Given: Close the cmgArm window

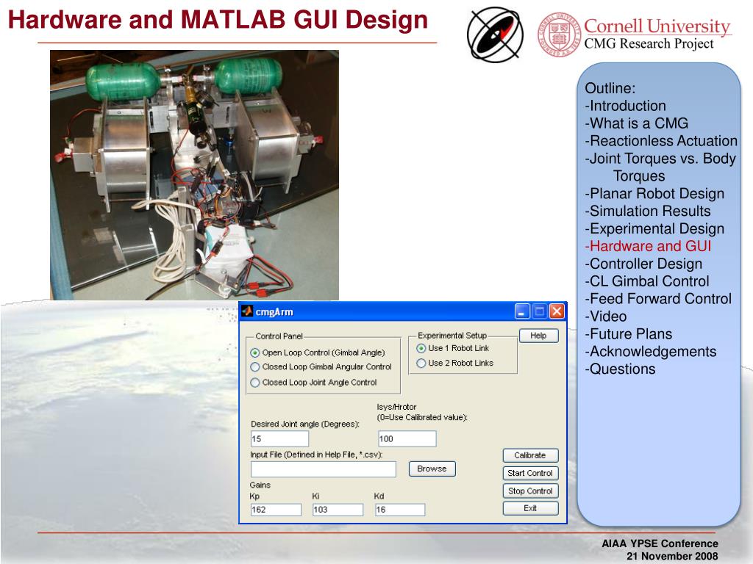Looking at the screenshot, I should (x=557, y=311).
